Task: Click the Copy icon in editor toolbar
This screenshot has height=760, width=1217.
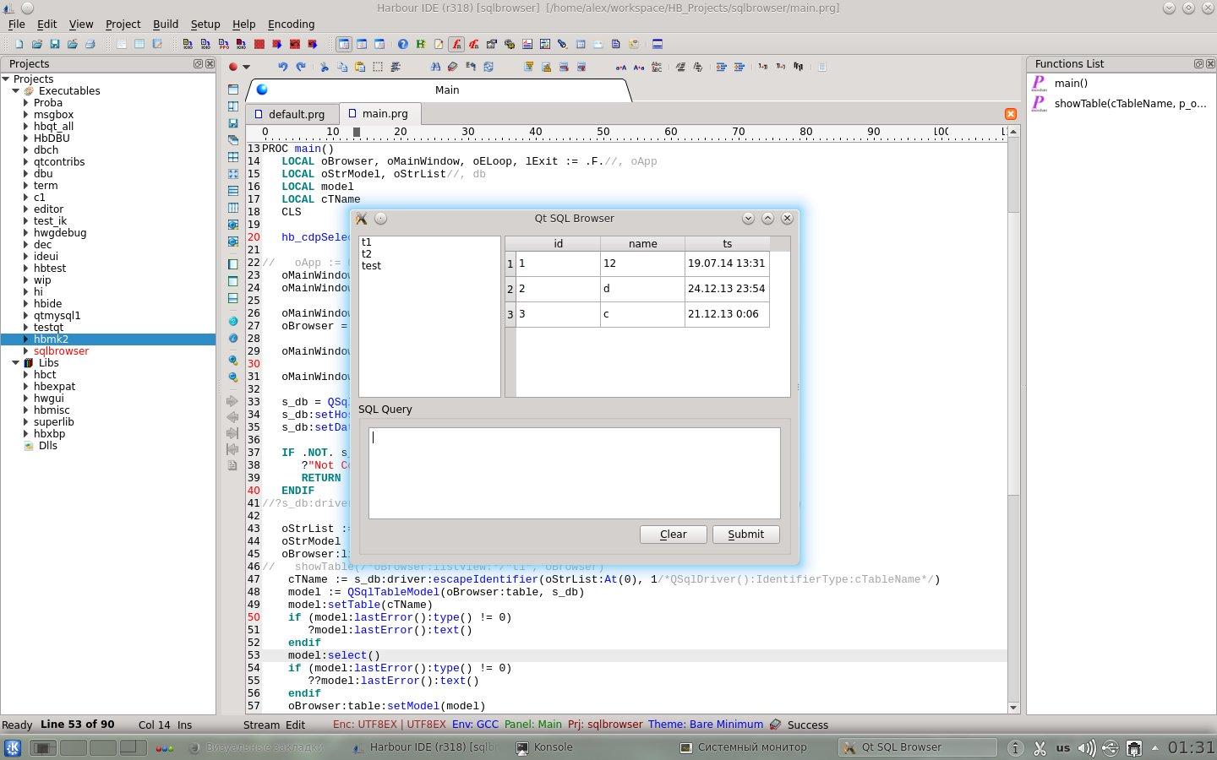Action: point(341,67)
